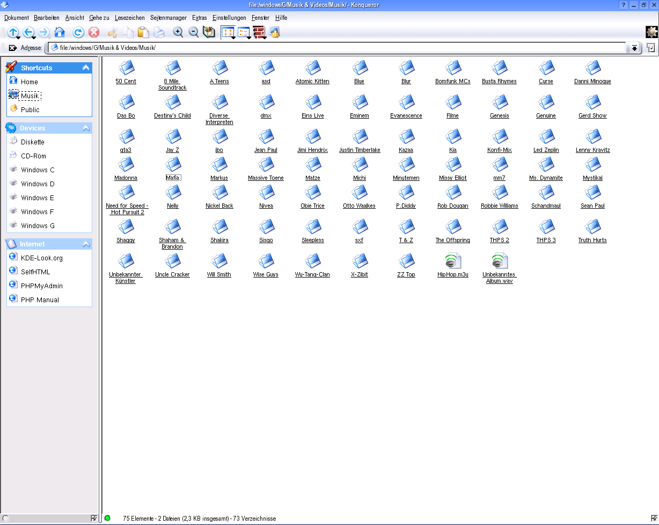Image resolution: width=659 pixels, height=525 pixels.
Task: Click the image preview toolbar icon
Action: pos(275,32)
